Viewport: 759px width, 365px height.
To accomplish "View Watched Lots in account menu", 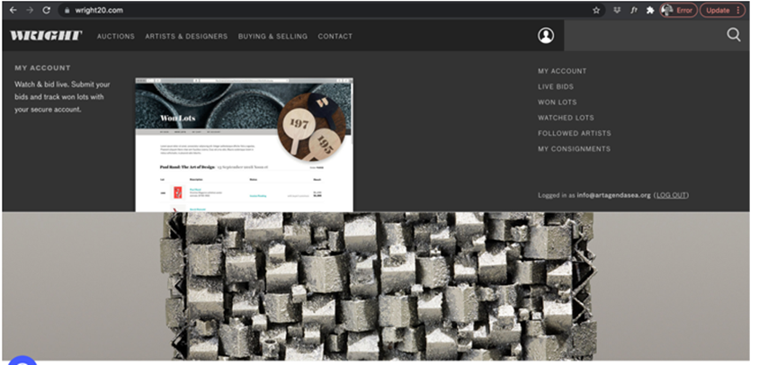I will coord(566,118).
